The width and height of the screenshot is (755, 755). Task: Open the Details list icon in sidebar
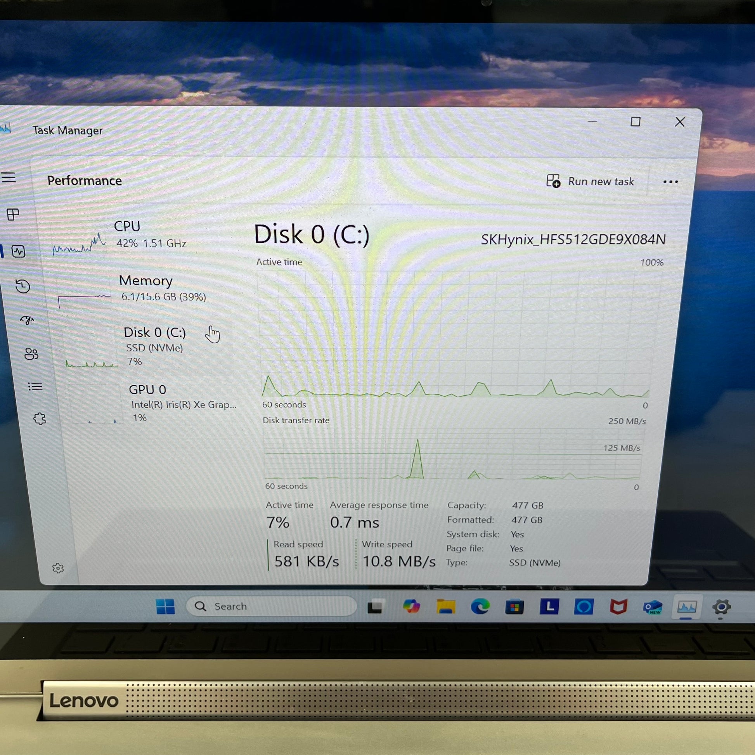tap(35, 386)
